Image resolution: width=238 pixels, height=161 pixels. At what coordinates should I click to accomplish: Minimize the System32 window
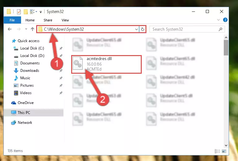tap(193, 11)
